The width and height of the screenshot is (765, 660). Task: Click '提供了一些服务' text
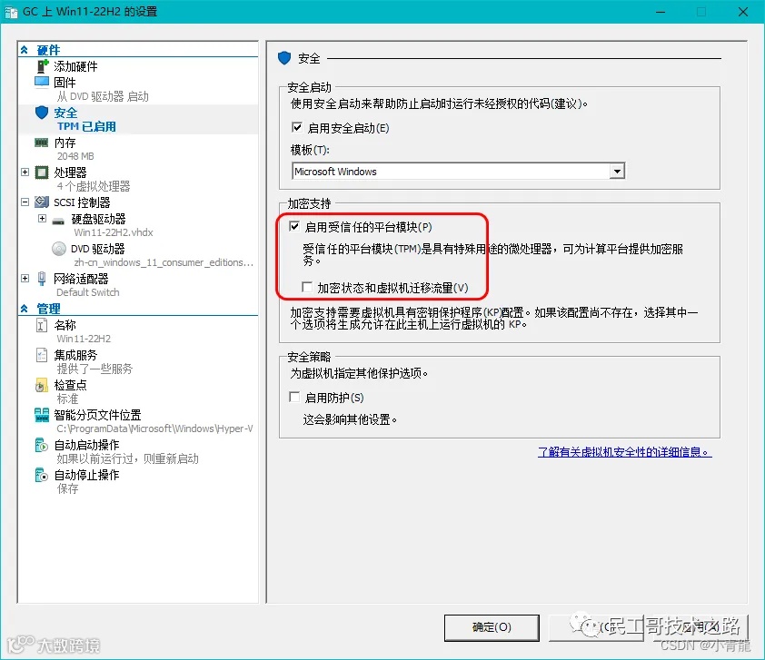[94, 369]
